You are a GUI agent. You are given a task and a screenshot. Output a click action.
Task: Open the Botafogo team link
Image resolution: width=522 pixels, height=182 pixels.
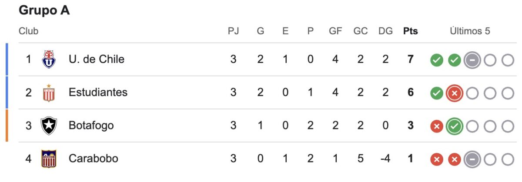[x=91, y=126]
